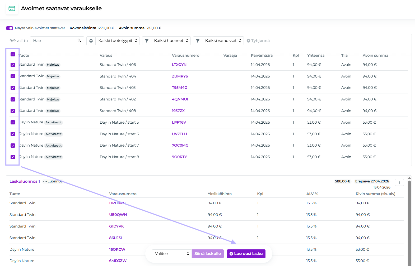Open the invoice draft three-dot menu
Image resolution: width=415 pixels, height=266 pixels.
tap(399, 182)
